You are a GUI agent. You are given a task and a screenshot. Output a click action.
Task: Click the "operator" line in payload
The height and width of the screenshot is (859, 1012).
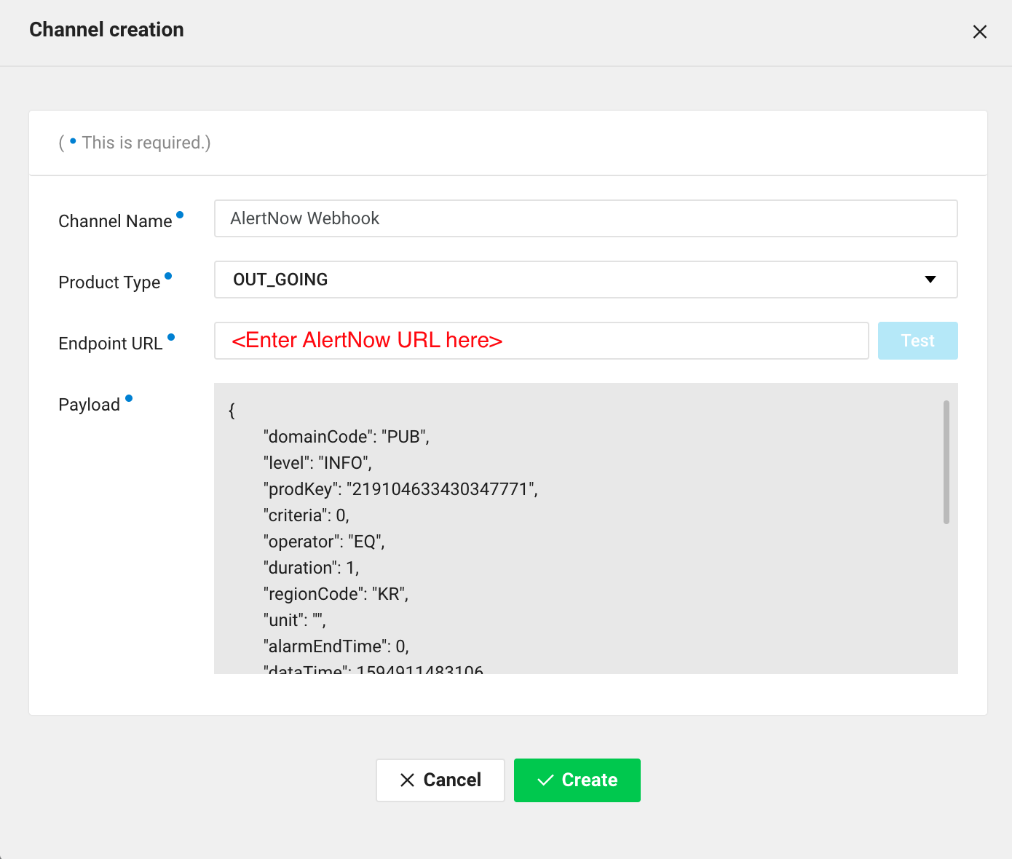[324, 542]
